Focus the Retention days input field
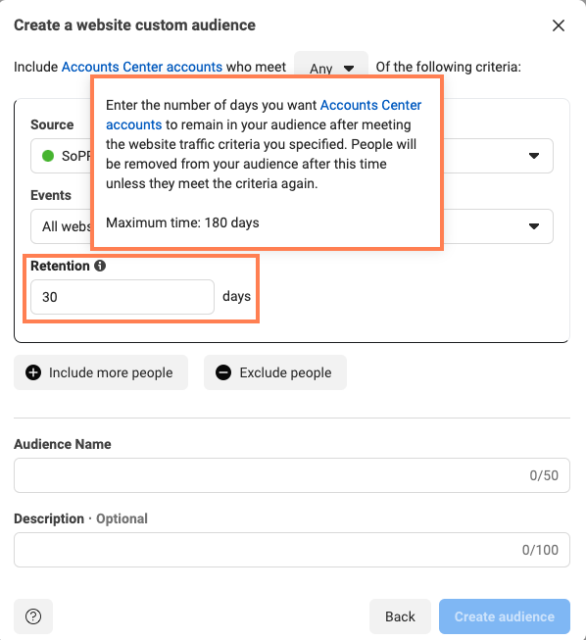This screenshot has width=586, height=640. 122,297
